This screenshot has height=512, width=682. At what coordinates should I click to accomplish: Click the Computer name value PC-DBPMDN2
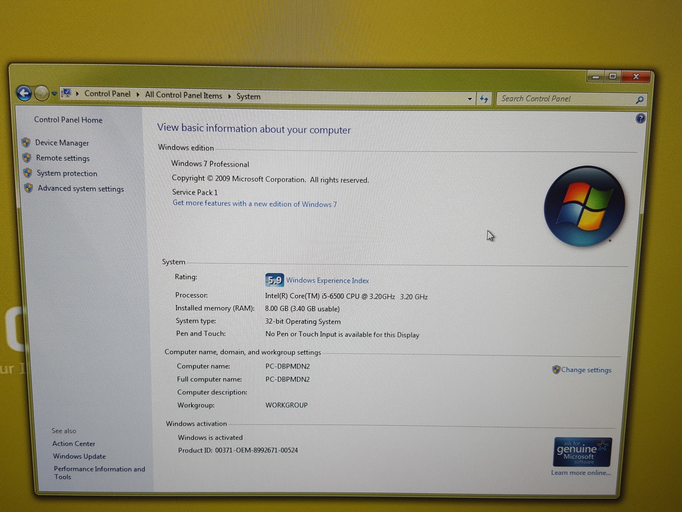pyautogui.click(x=287, y=366)
